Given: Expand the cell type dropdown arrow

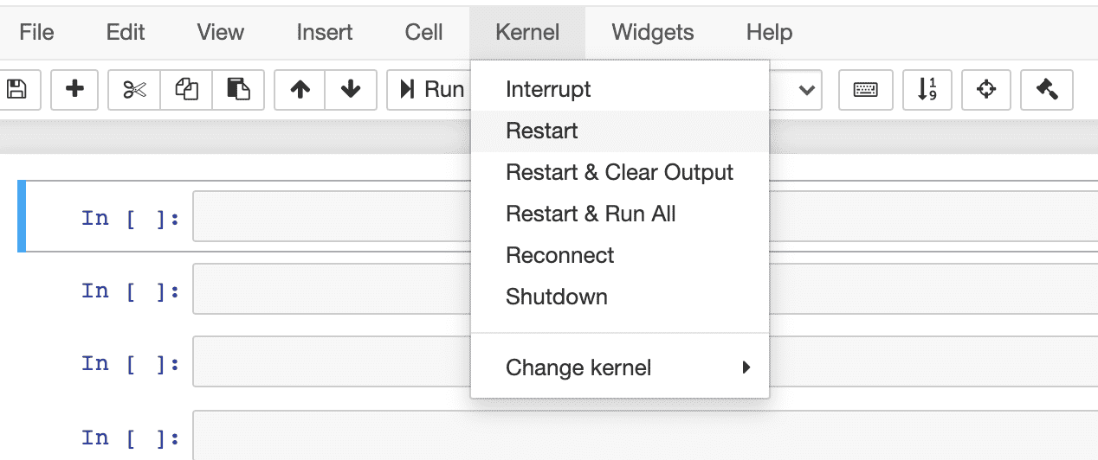Looking at the screenshot, I should point(807,89).
